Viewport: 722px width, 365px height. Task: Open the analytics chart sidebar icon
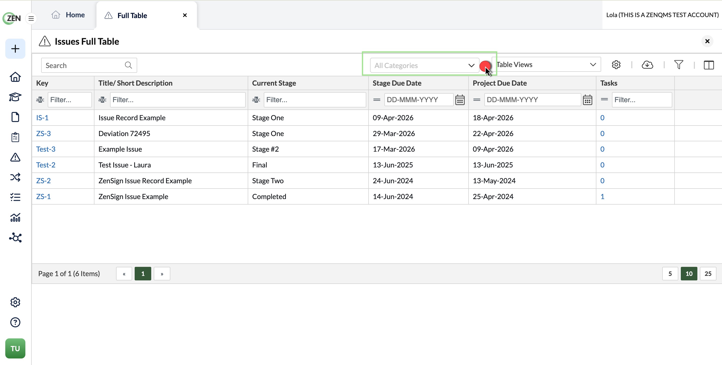coord(15,217)
